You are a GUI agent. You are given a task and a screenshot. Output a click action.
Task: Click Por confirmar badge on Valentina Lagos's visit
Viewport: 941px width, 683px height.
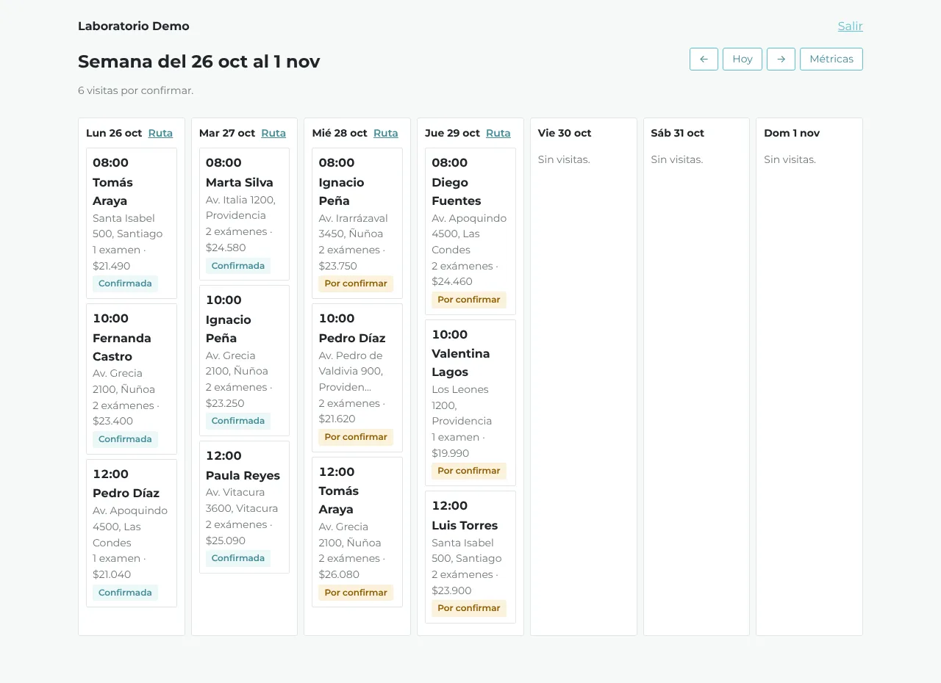coord(469,471)
